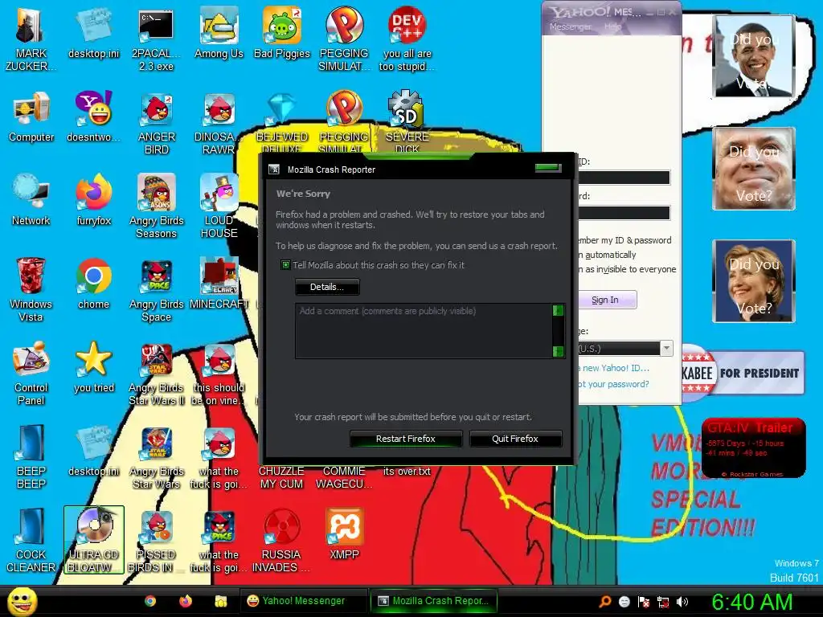Click the Yahoo! Messenger password field

click(624, 212)
